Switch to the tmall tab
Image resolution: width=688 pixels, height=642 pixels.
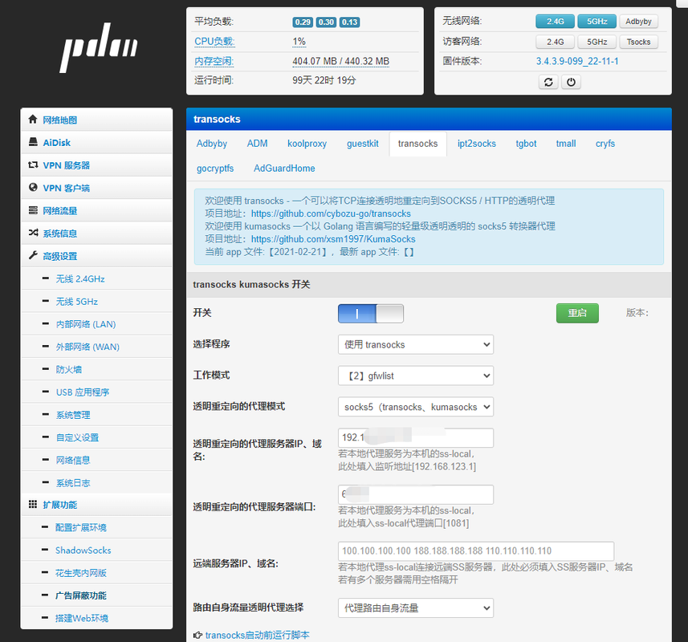pos(566,144)
